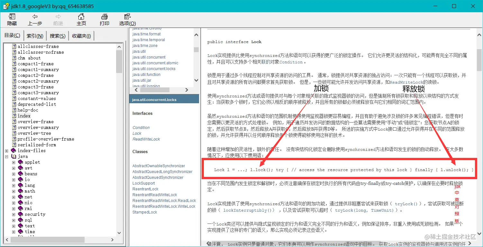Open the ReentrantLock class link
Image resolution: width=483 pixels, height=247 pixels.
point(145,189)
